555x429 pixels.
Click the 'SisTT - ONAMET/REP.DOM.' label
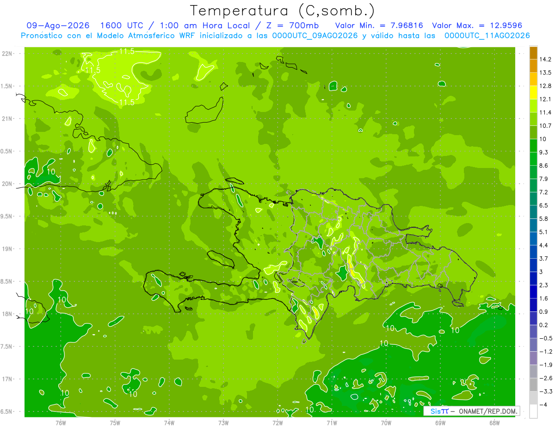[472, 411]
